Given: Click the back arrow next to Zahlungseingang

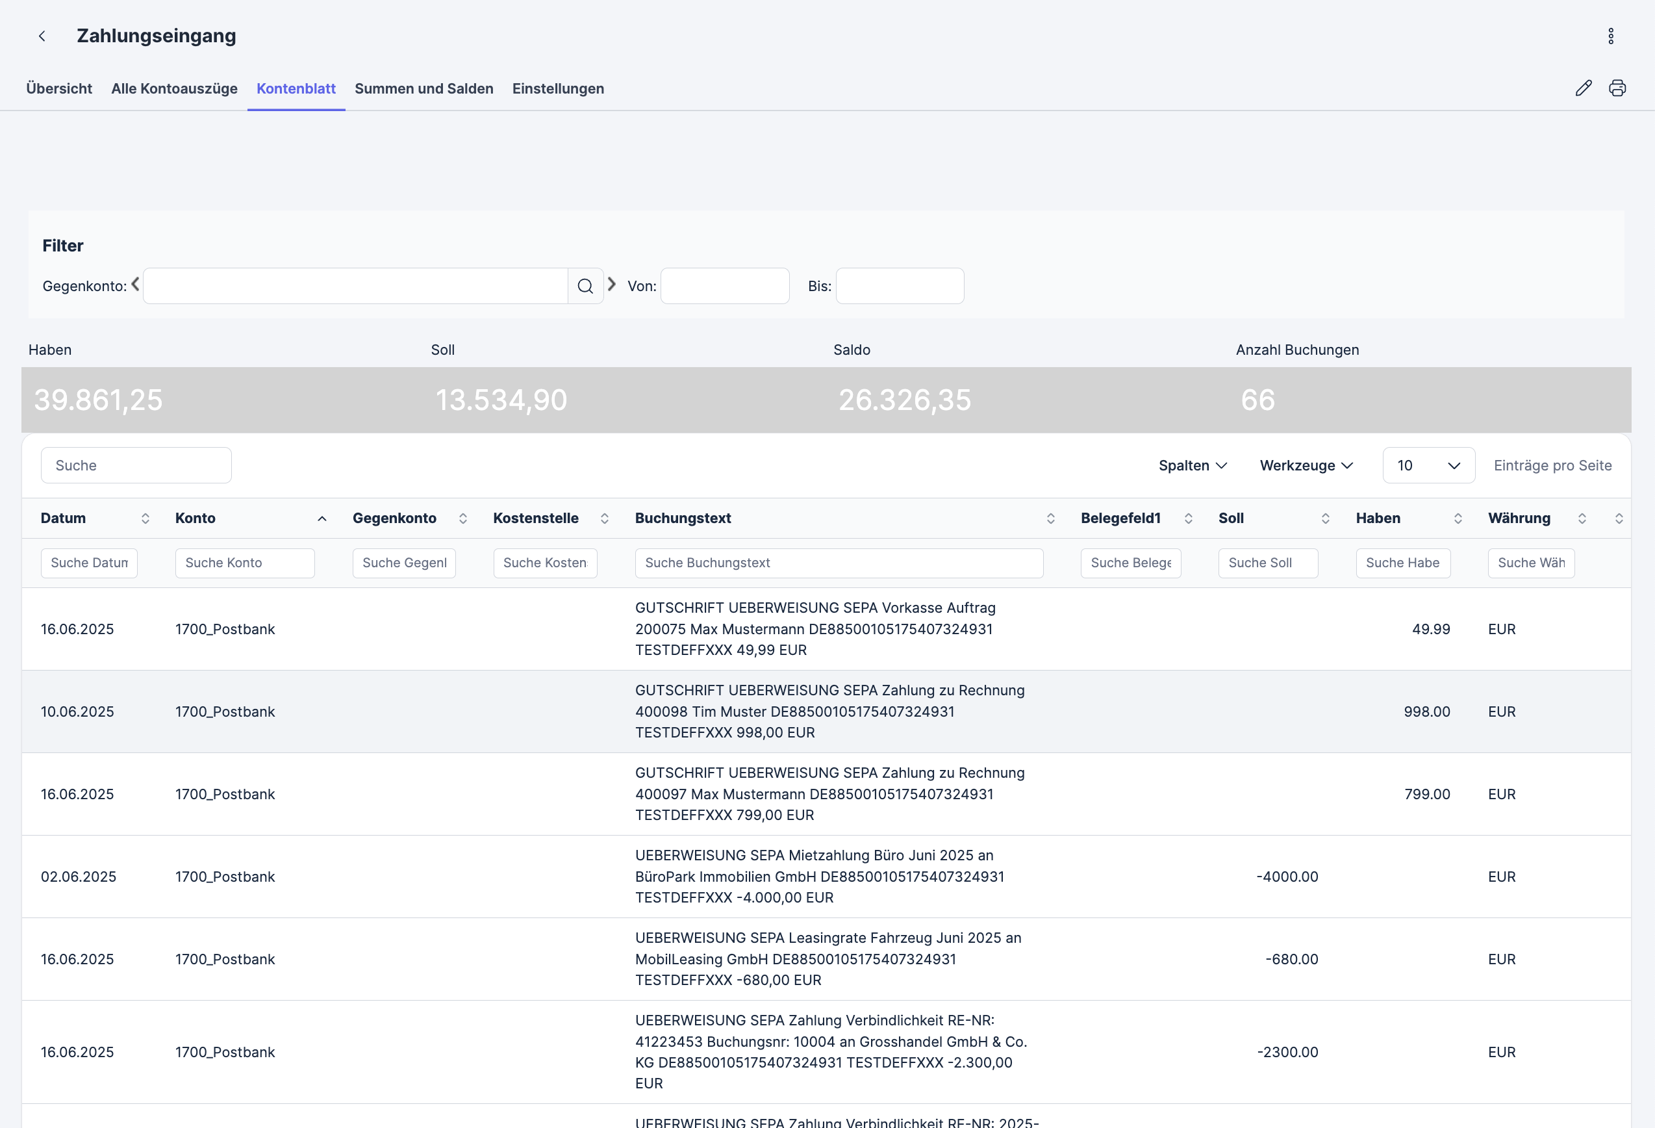Looking at the screenshot, I should [42, 36].
